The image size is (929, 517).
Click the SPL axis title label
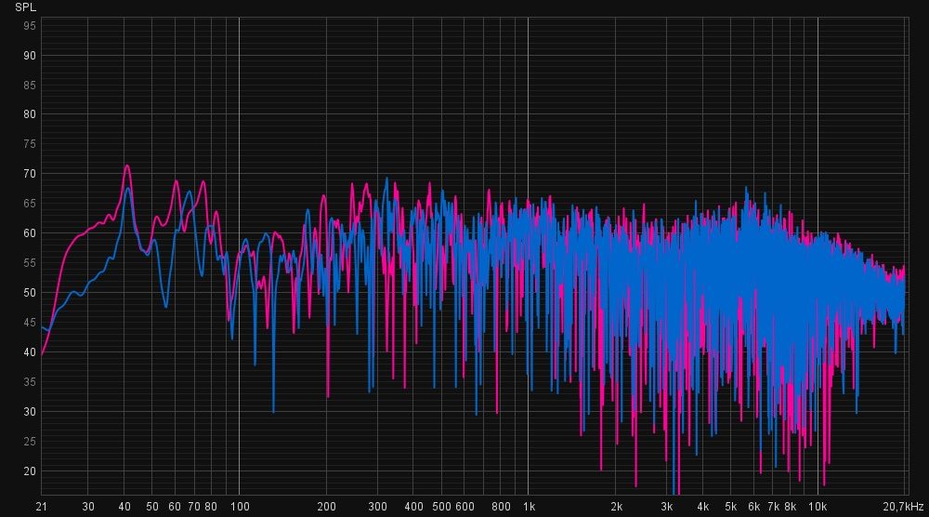click(x=25, y=7)
